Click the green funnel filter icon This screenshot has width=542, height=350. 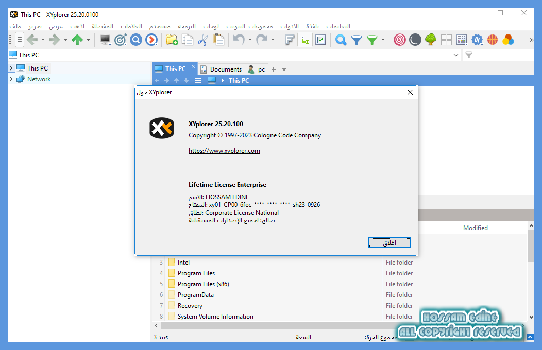[372, 40]
